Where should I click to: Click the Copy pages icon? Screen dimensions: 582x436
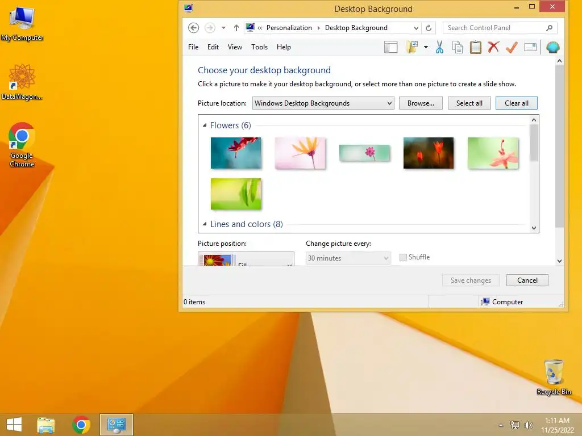(458, 47)
